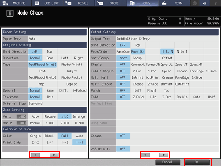221x166 pixels.
Task: Tap the speaker volume icon
Action: pyautogui.click(x=205, y=3)
